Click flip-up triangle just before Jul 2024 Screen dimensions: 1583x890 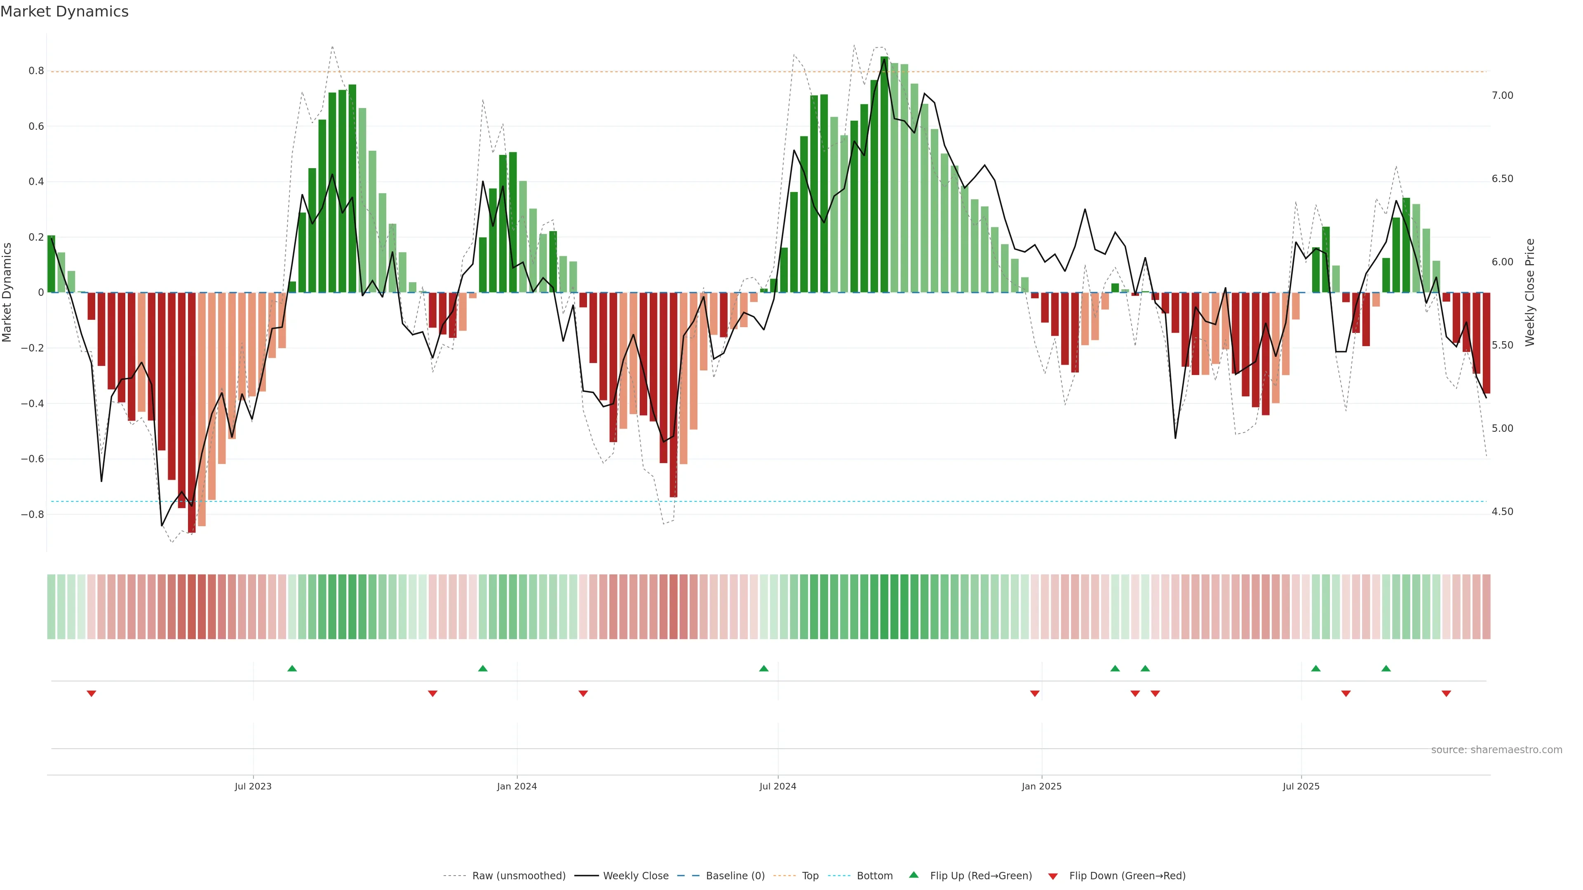(x=763, y=668)
